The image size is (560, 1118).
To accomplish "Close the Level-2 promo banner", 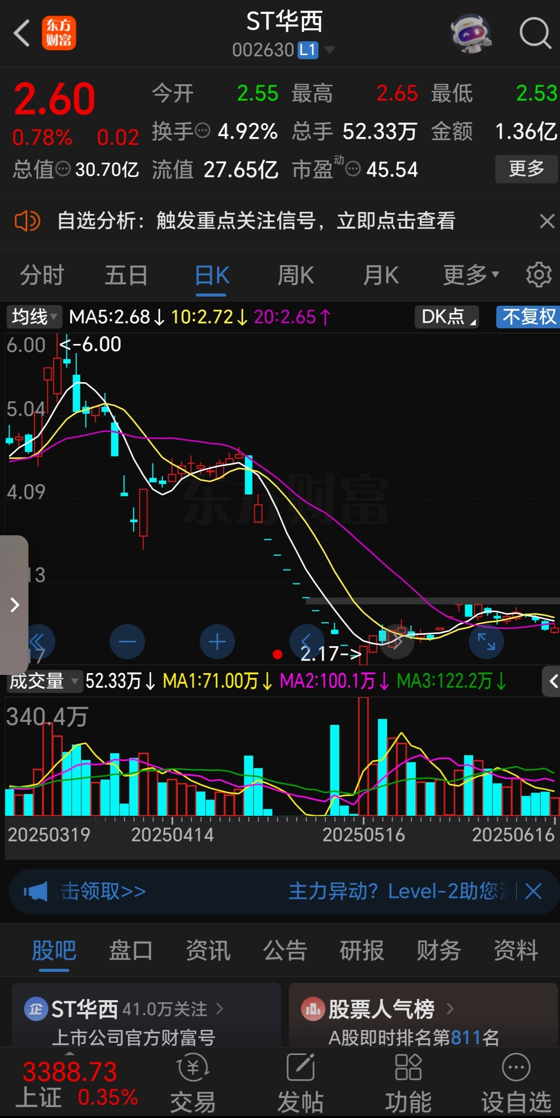I will (533, 892).
